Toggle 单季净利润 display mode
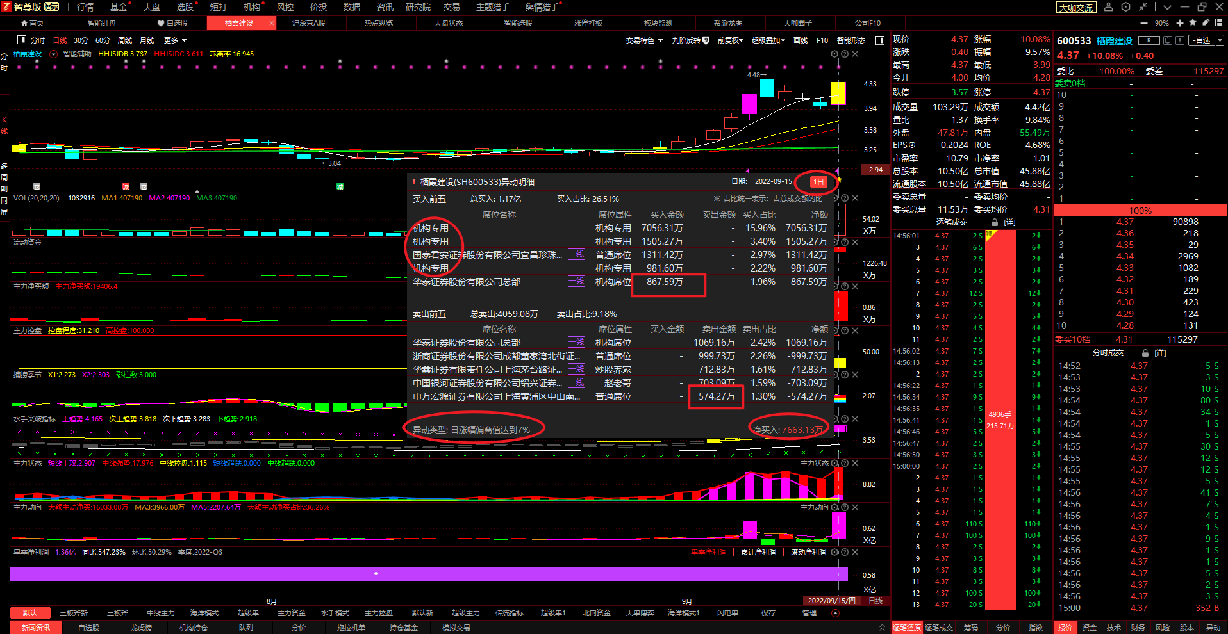 point(708,552)
